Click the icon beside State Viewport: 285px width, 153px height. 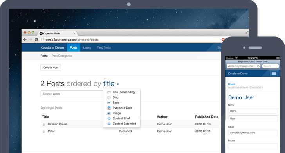click(109, 103)
